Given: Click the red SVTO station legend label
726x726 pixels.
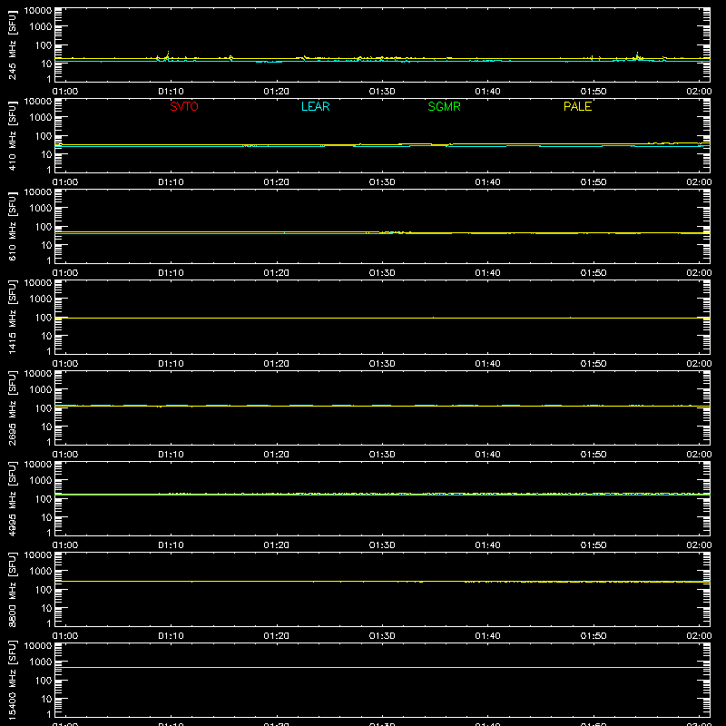Looking at the screenshot, I should [184, 106].
